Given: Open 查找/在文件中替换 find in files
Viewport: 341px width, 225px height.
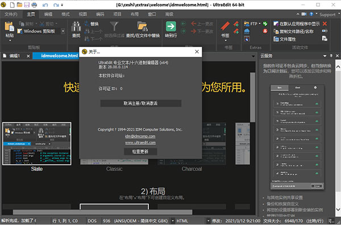Looking at the screenshot, I should pos(143,30).
